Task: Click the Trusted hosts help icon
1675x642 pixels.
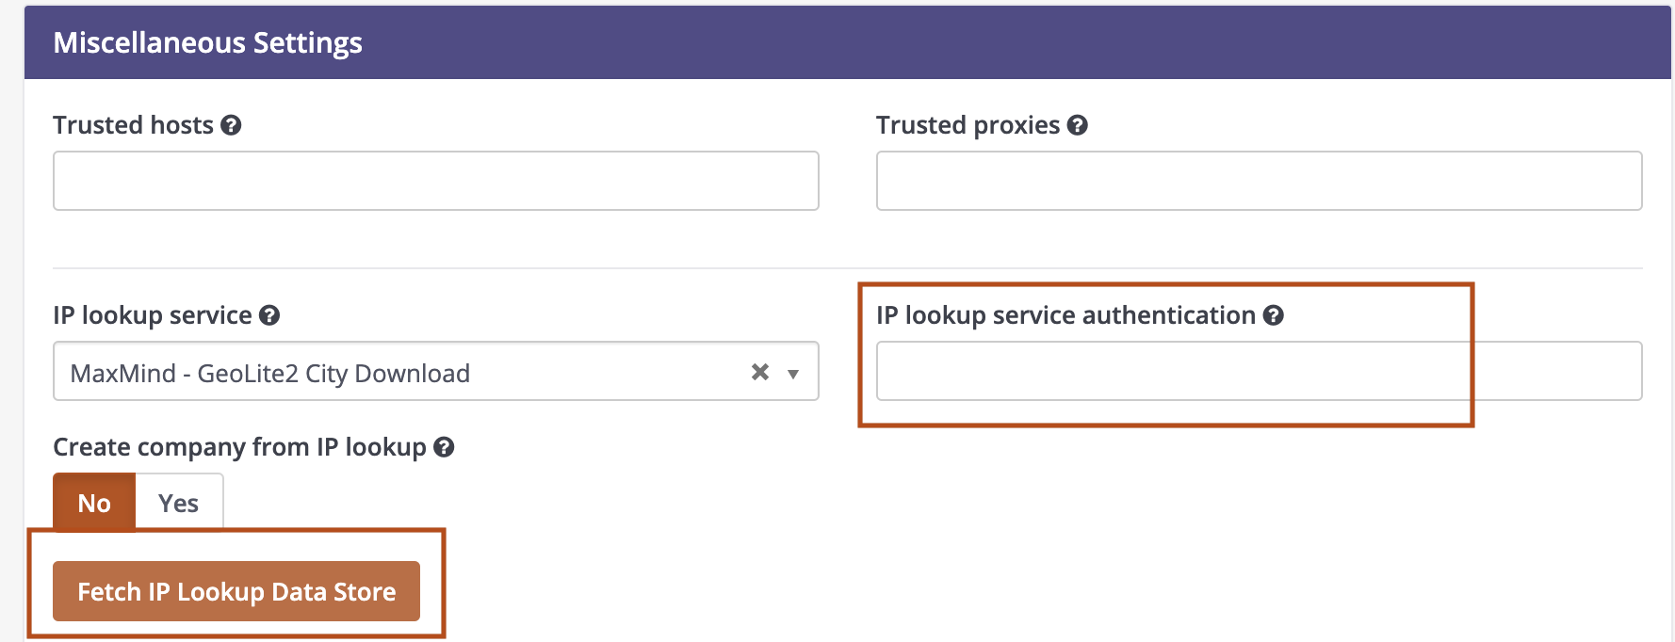Action: click(231, 125)
